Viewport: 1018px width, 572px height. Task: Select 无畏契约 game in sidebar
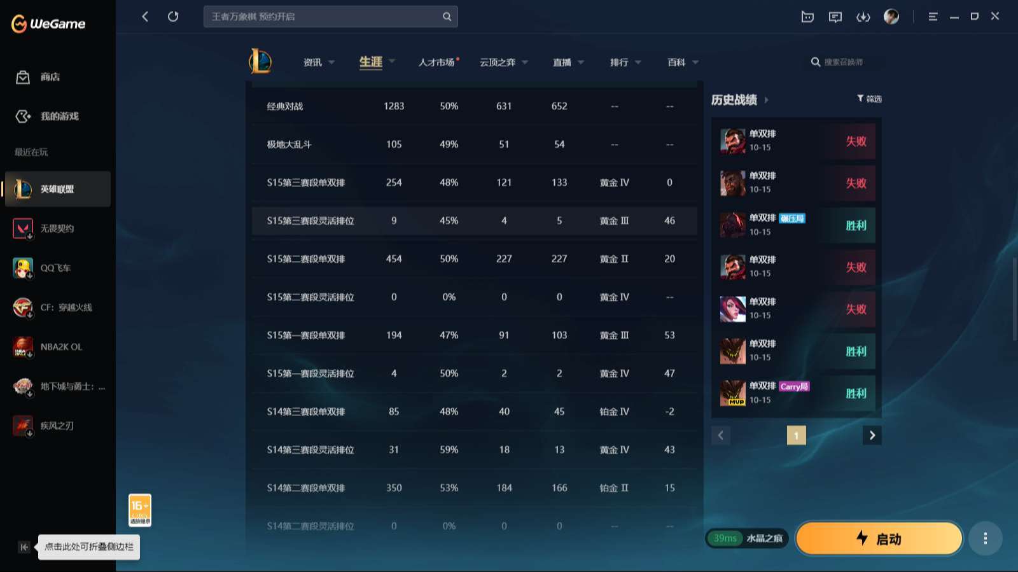tap(57, 228)
